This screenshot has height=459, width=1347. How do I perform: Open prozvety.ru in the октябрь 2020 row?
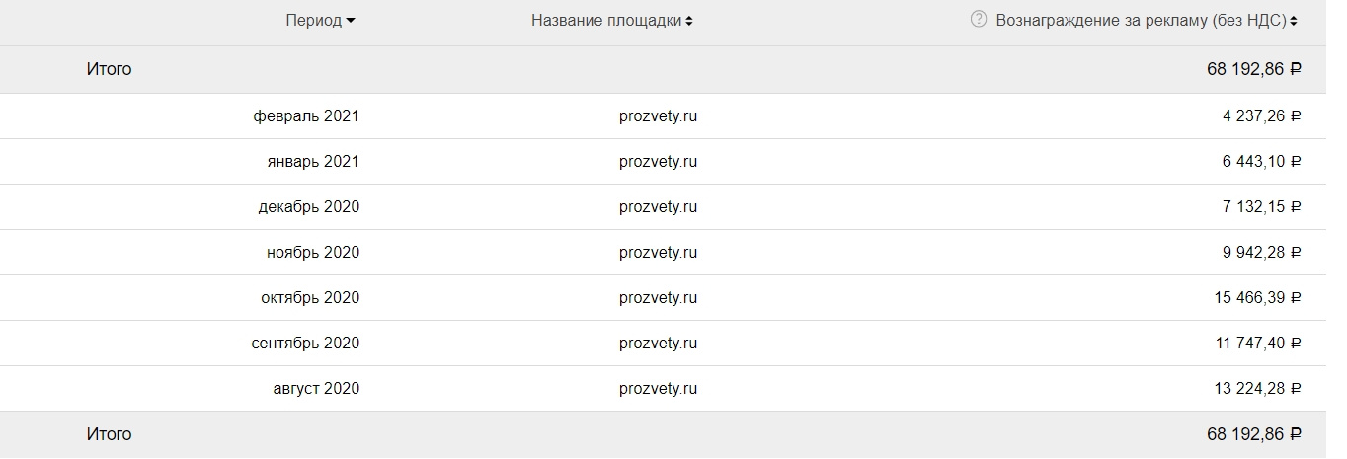click(658, 297)
